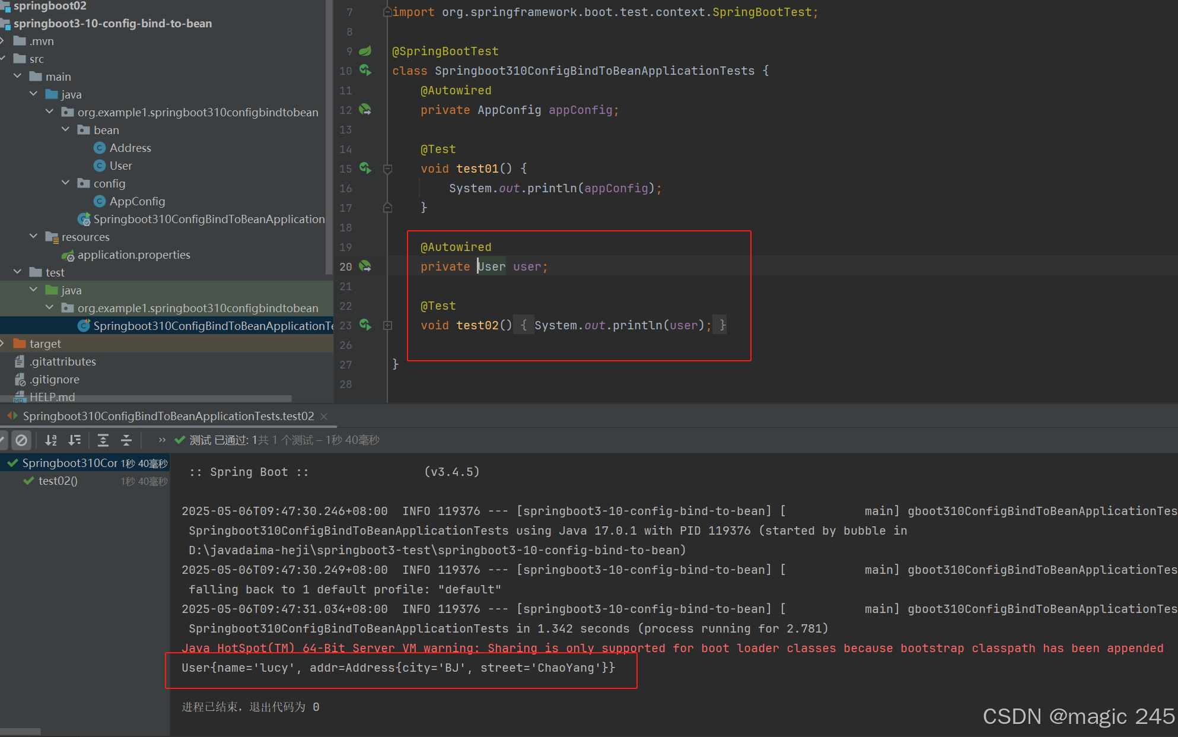This screenshot has width=1178, height=737.
Task: Select the test02 run results tab
Action: click(x=168, y=417)
